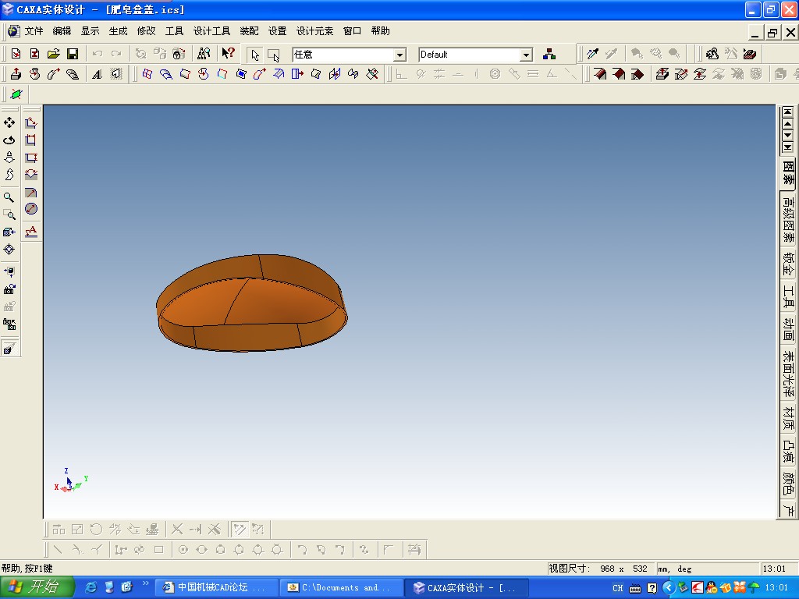799x599 pixels.
Task: Click the first red edge blend icon
Action: coord(600,74)
